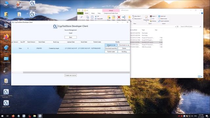Open Compressed Folder Tools tab
This screenshot has width=210, height=118.
tap(111, 13)
